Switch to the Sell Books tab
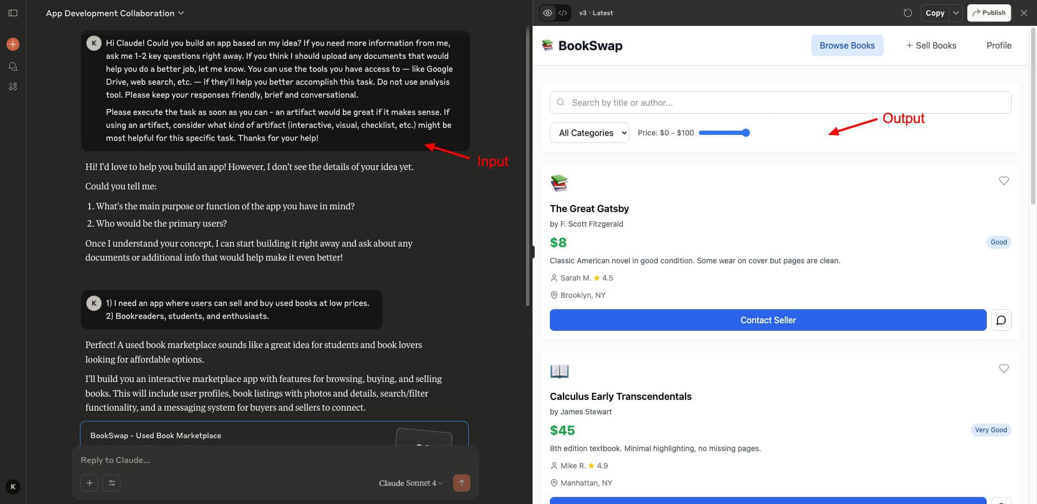 [931, 45]
